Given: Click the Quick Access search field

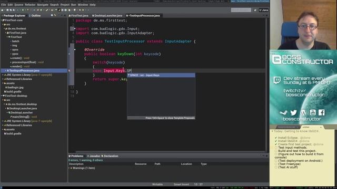Looking at the screenshot, I should click(241, 10).
